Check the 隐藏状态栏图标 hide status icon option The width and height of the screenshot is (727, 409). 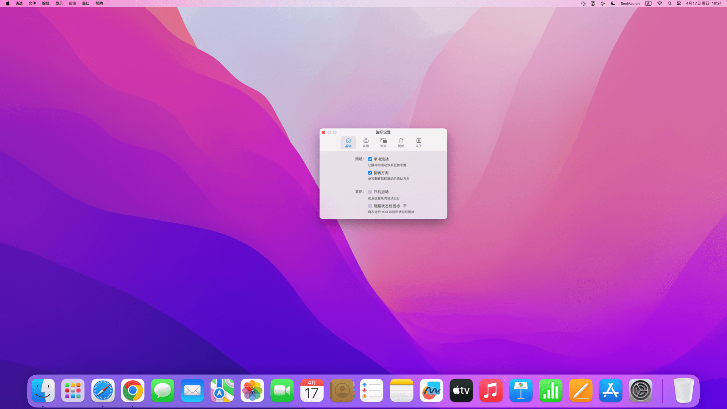(x=370, y=206)
